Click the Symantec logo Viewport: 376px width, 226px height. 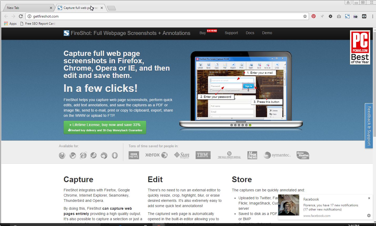pos(277,155)
